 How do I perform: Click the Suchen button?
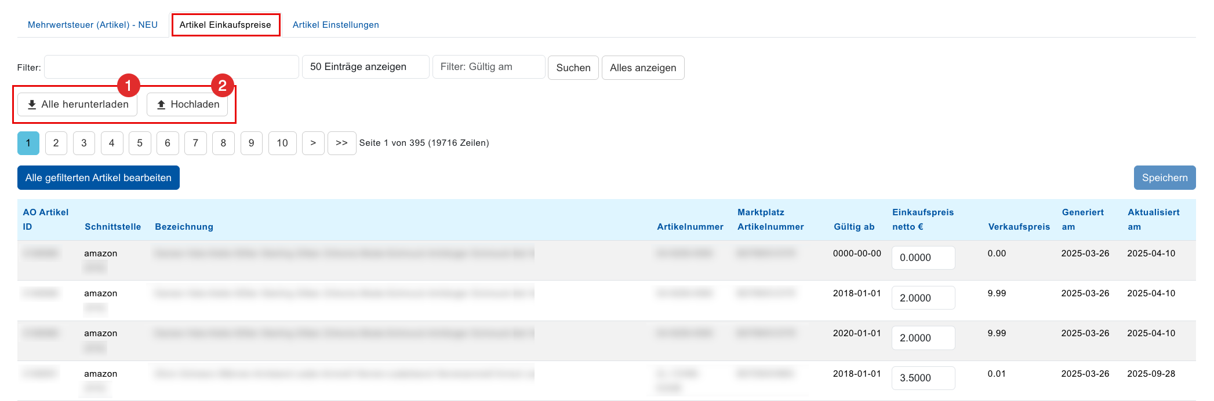point(573,68)
